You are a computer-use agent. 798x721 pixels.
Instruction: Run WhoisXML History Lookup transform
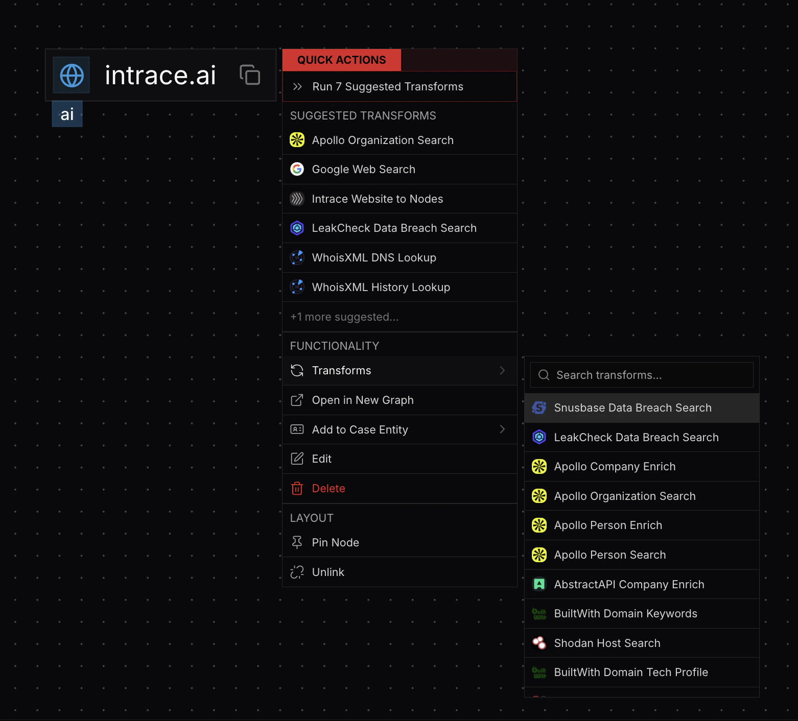(400, 287)
